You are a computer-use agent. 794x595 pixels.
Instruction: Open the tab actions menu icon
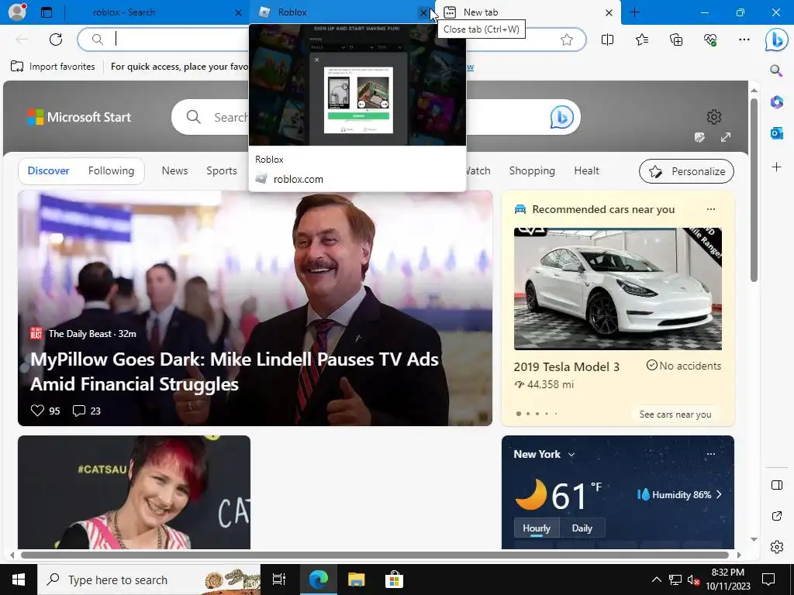(47, 12)
